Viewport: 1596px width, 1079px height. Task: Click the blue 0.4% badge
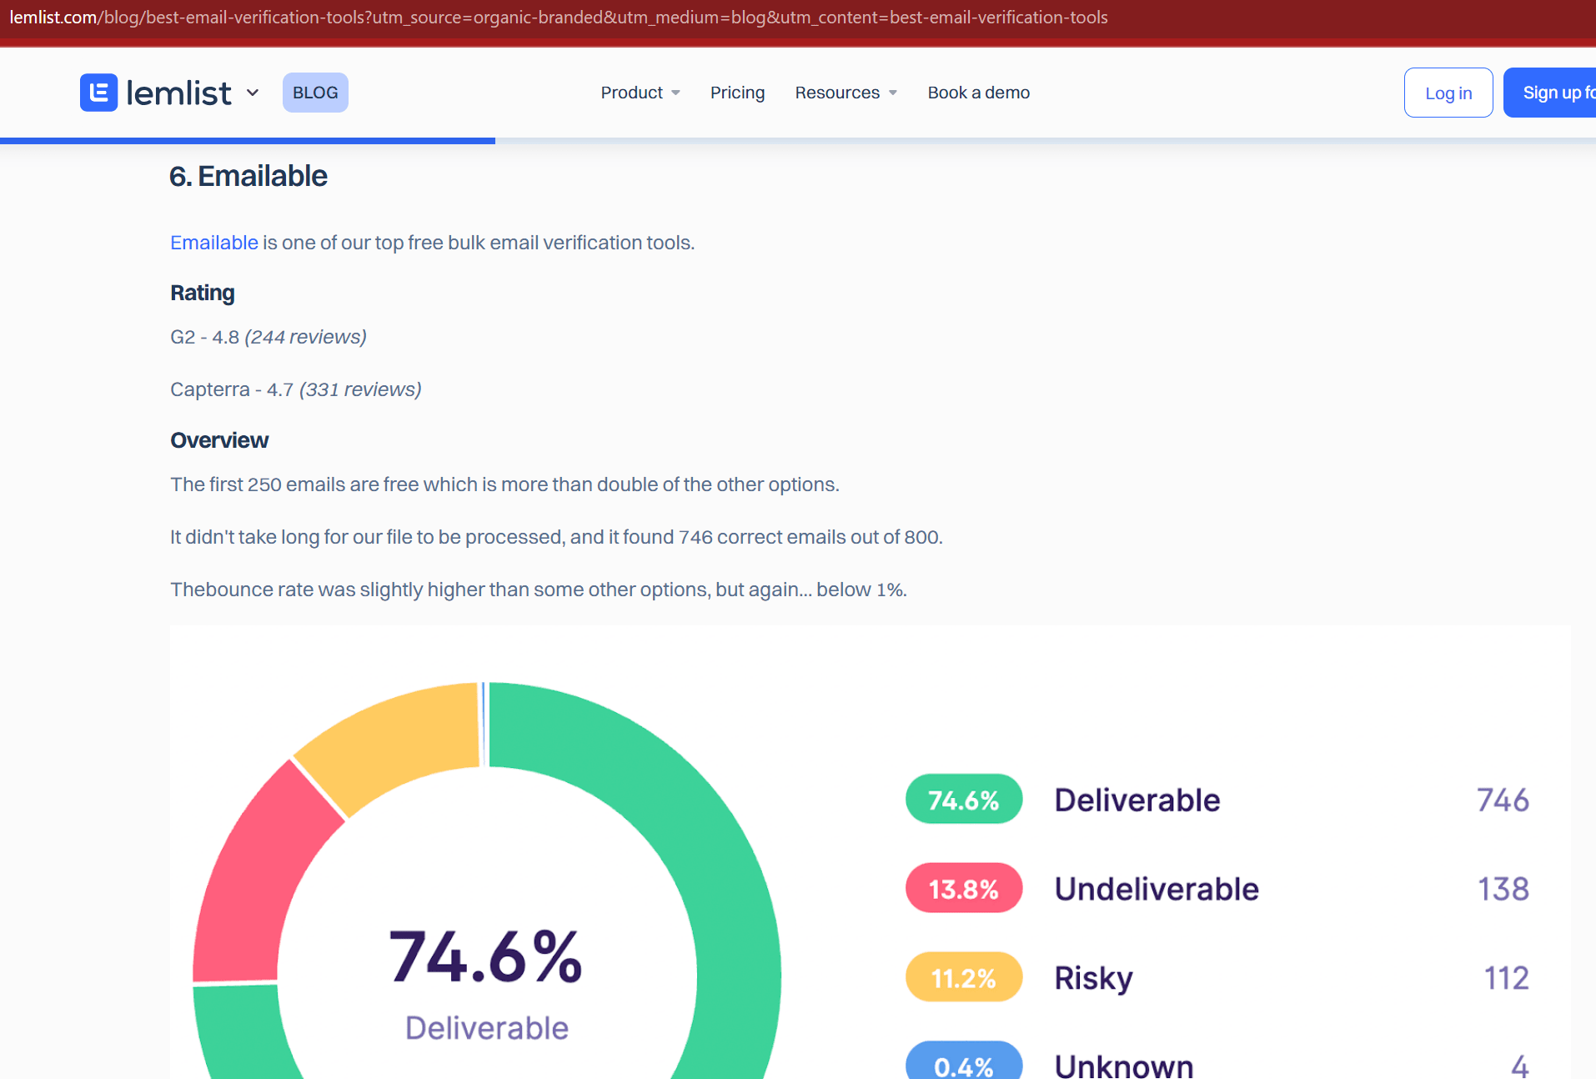964,1061
